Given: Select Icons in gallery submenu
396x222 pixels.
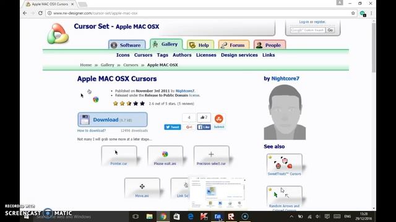Looking at the screenshot, I should point(123,55).
